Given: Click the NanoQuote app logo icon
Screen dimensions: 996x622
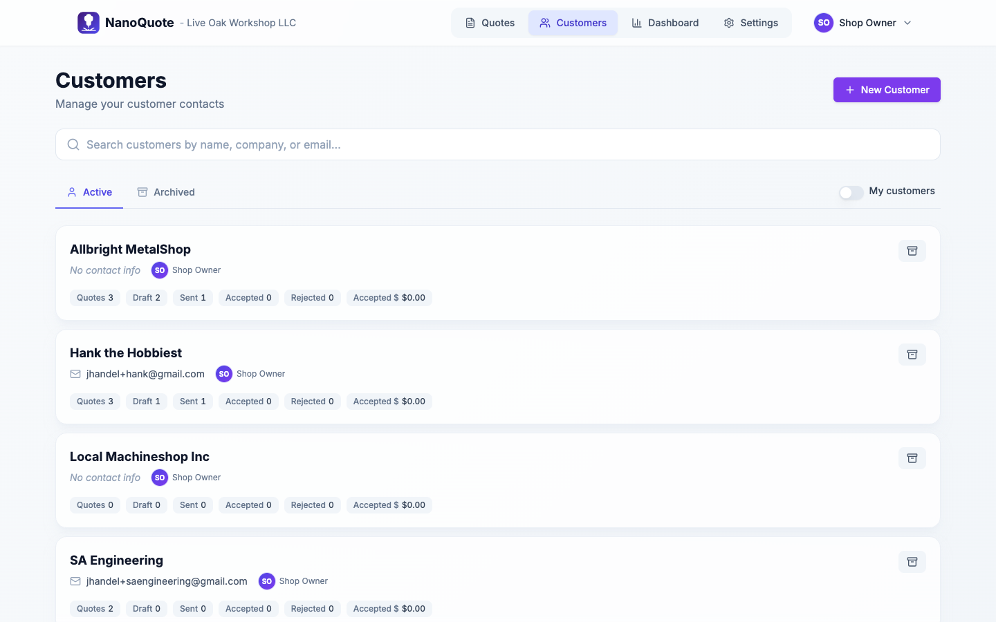Looking at the screenshot, I should tap(88, 22).
